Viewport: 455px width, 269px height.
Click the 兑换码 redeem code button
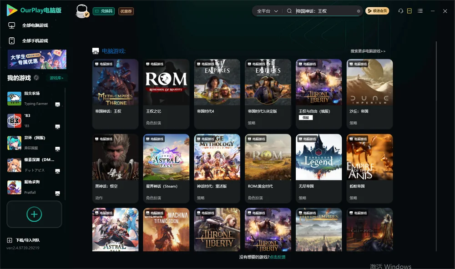tap(104, 11)
